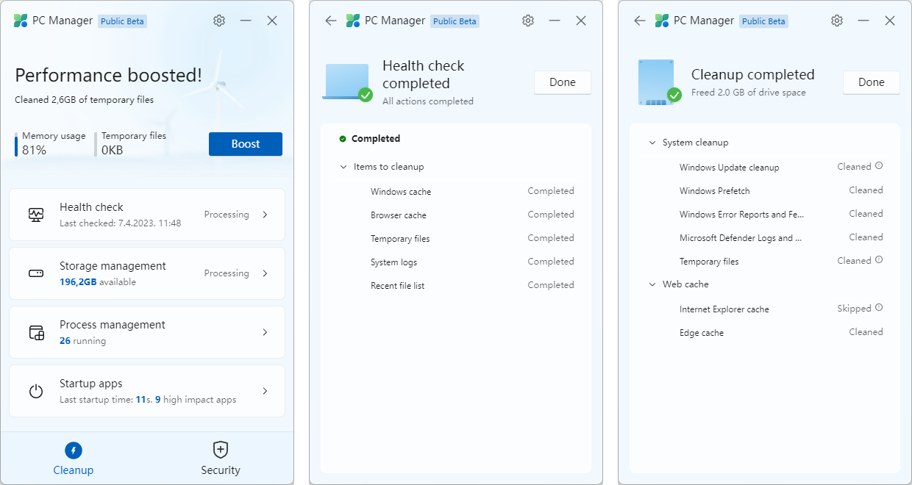Collapse Items to cleanup section
The image size is (912, 485).
point(343,167)
